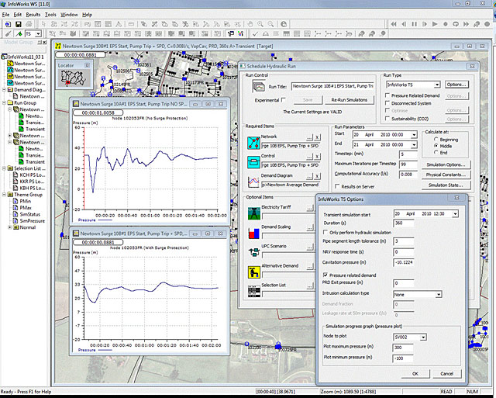Click the validation checkmark toolbar icon
The height and width of the screenshot is (398, 496).
point(255,33)
